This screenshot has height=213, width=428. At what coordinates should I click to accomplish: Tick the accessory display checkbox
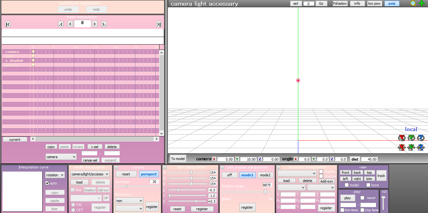coord(321,172)
